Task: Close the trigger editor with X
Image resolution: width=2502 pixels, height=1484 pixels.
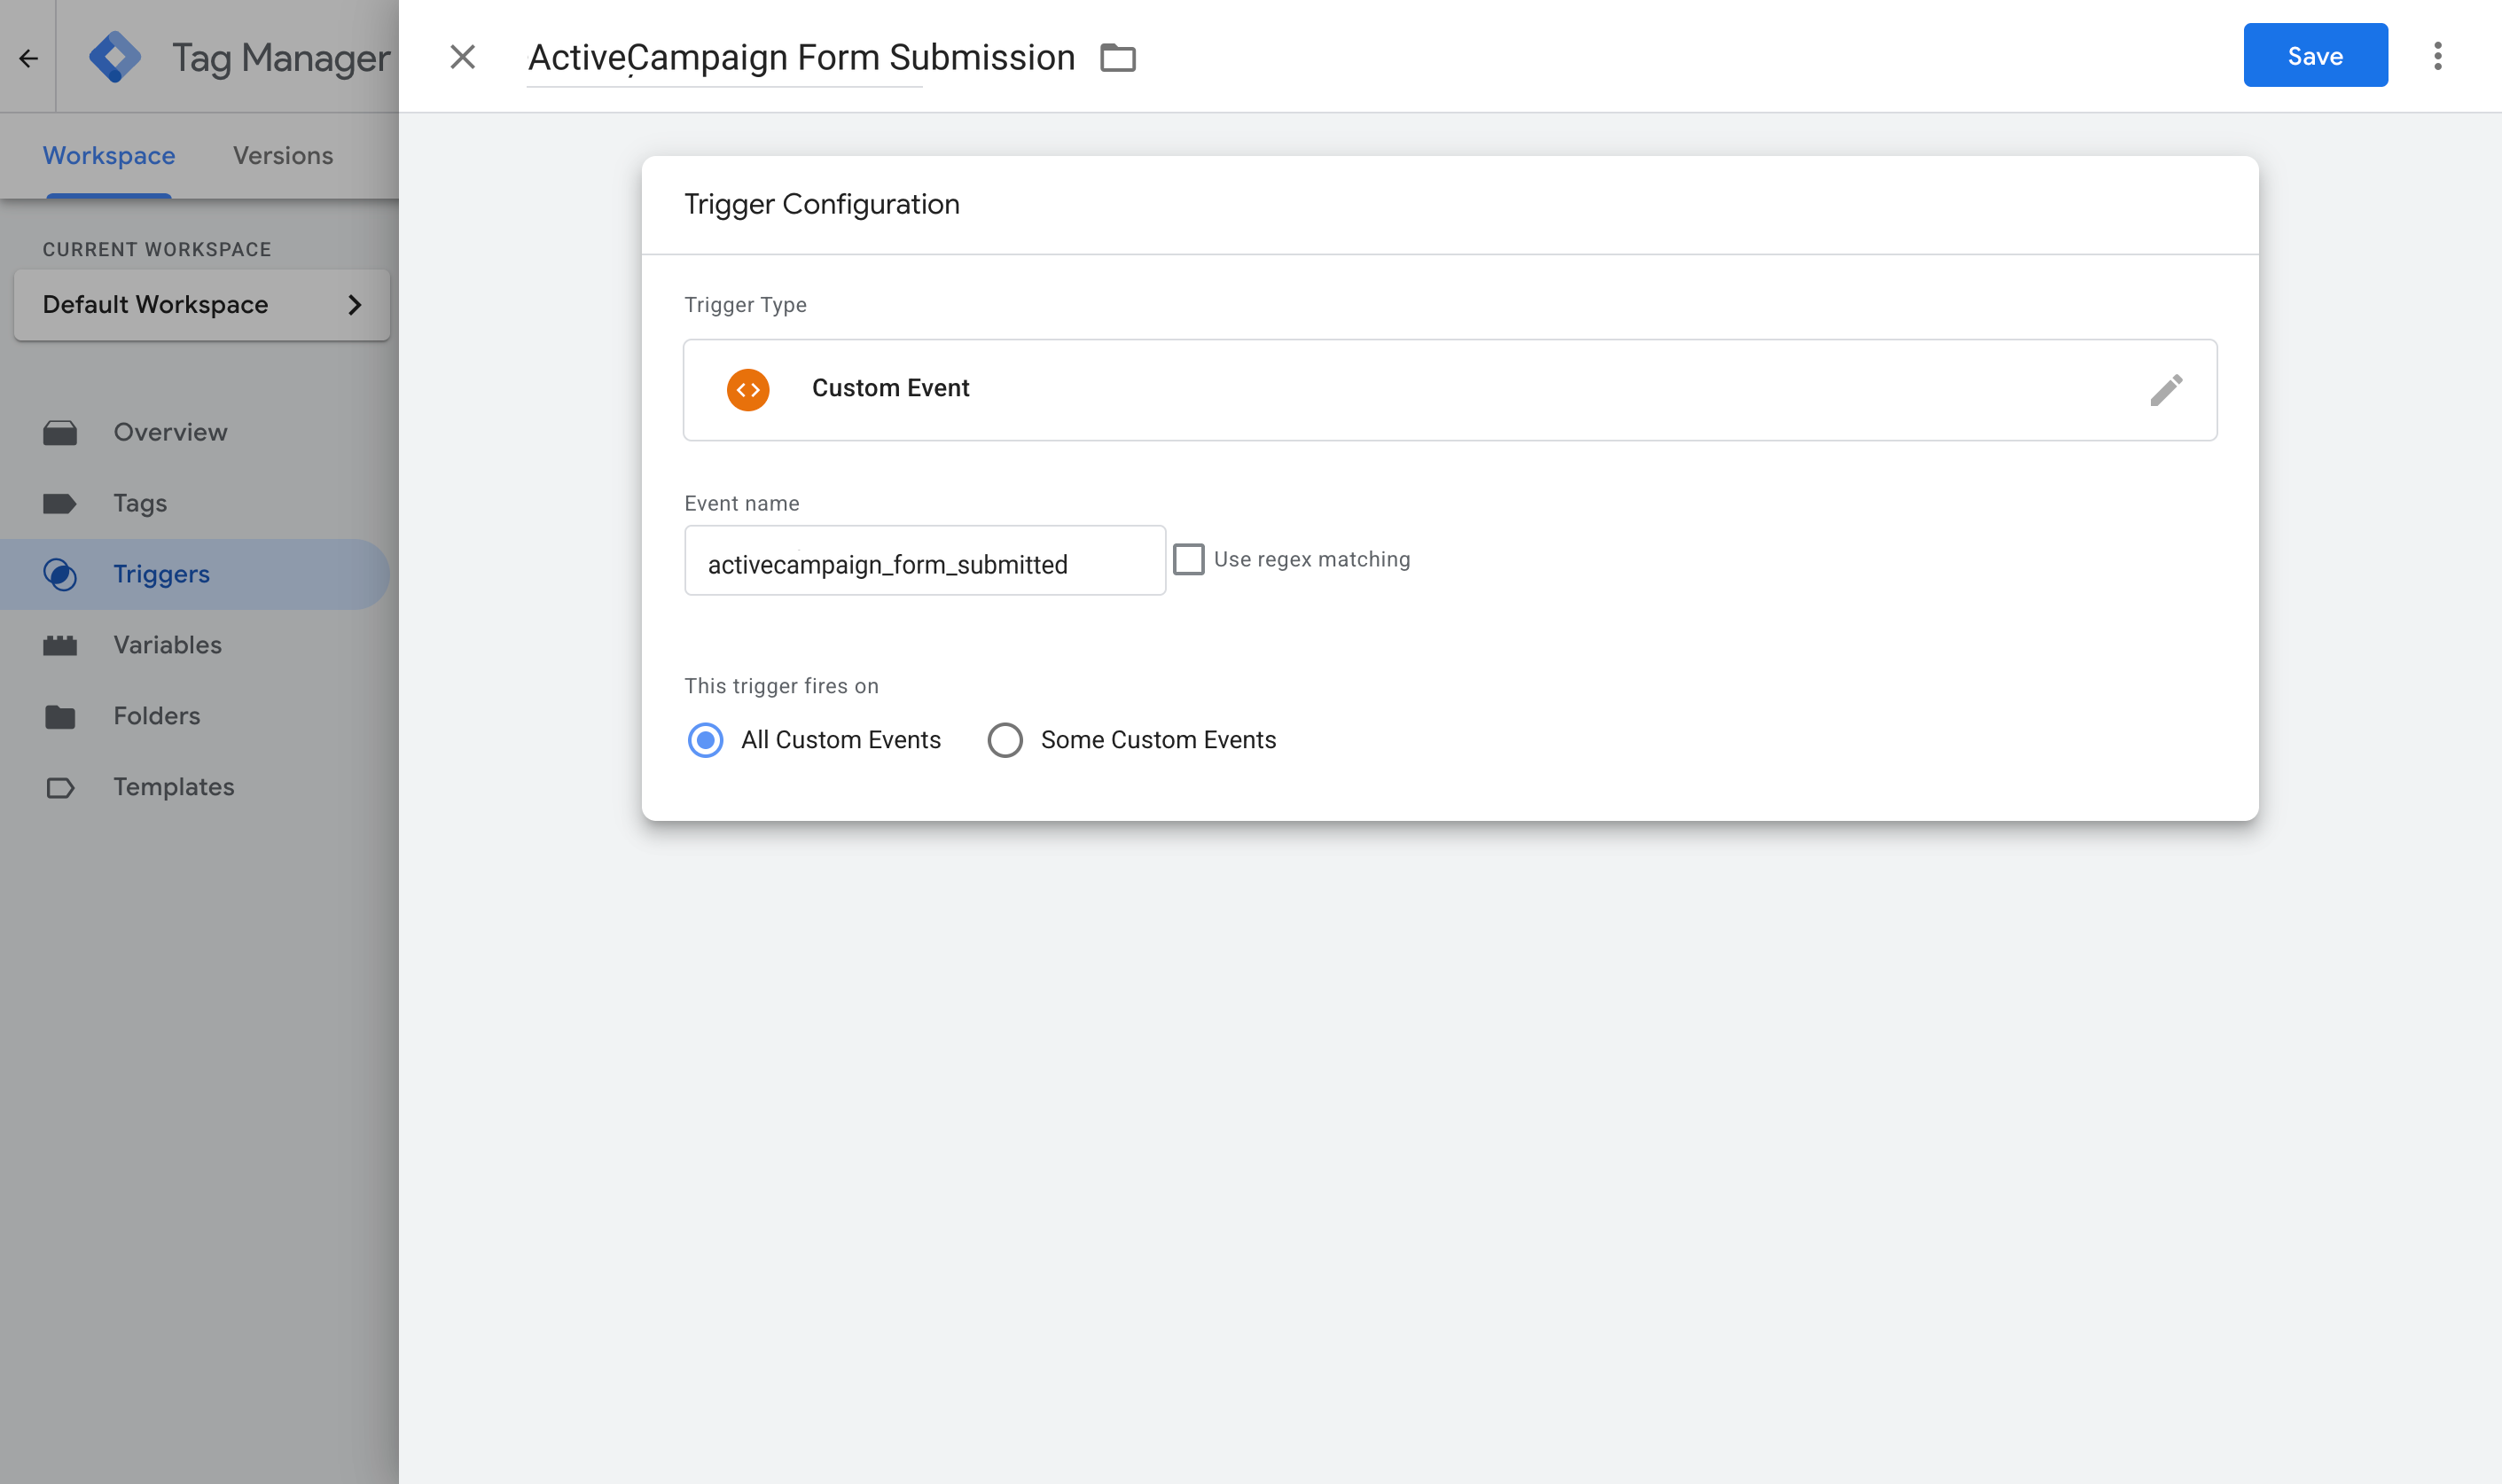Action: pyautogui.click(x=462, y=57)
